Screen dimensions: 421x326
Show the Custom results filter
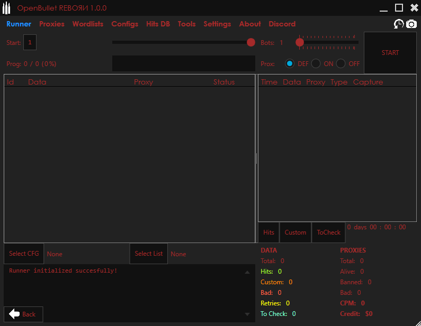[x=295, y=232]
